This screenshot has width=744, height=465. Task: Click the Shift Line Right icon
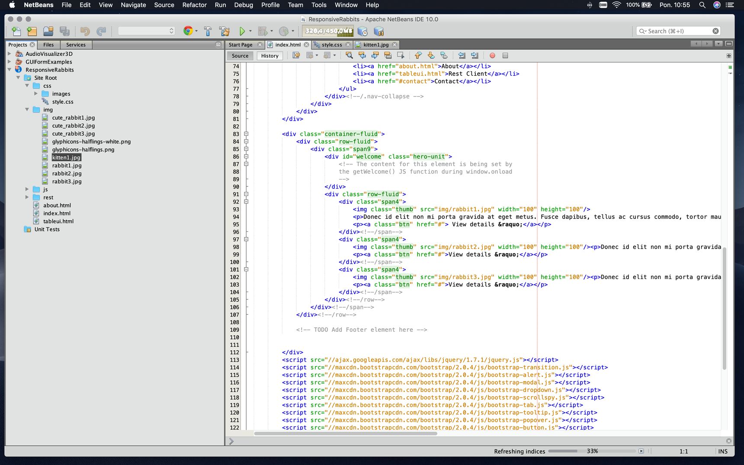pos(475,55)
